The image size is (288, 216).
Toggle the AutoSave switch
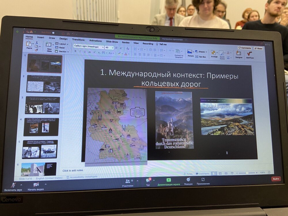pos(53,33)
